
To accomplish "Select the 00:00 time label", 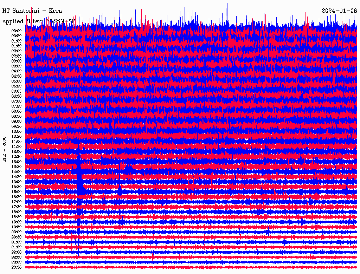I will (x=17, y=31).
